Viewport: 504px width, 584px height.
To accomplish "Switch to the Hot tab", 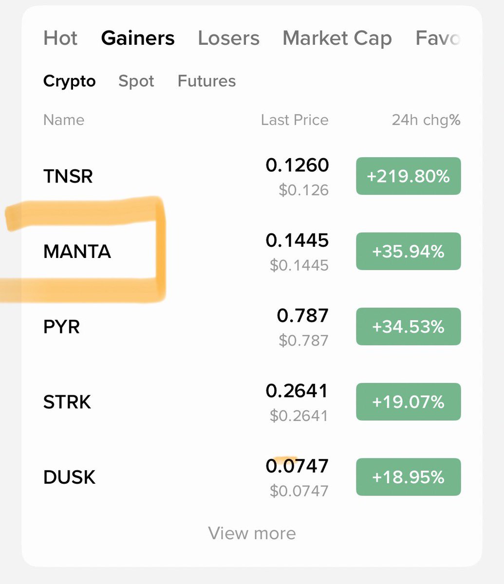I will pos(60,38).
